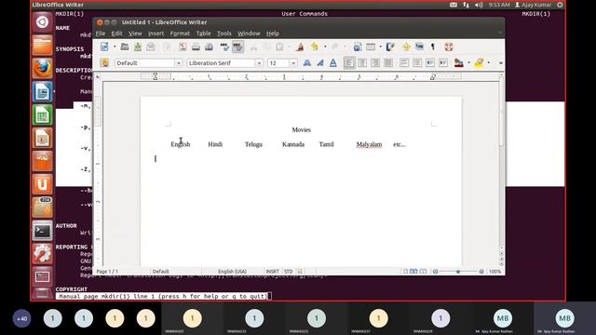Save the document with the Save icon
The height and width of the screenshot is (335, 596).
[138, 47]
